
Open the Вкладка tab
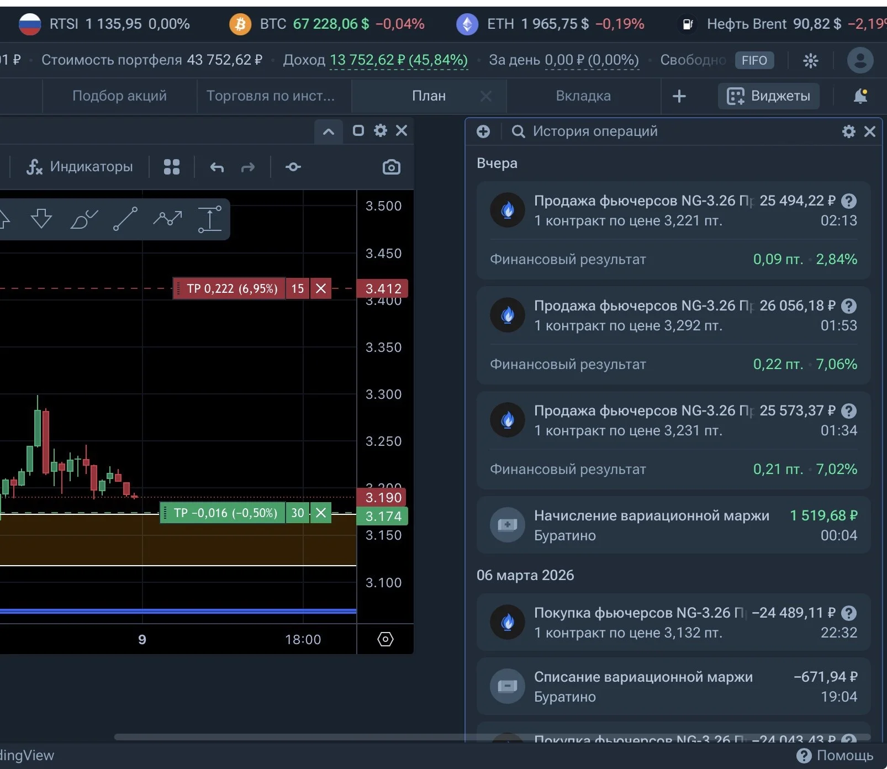583,96
